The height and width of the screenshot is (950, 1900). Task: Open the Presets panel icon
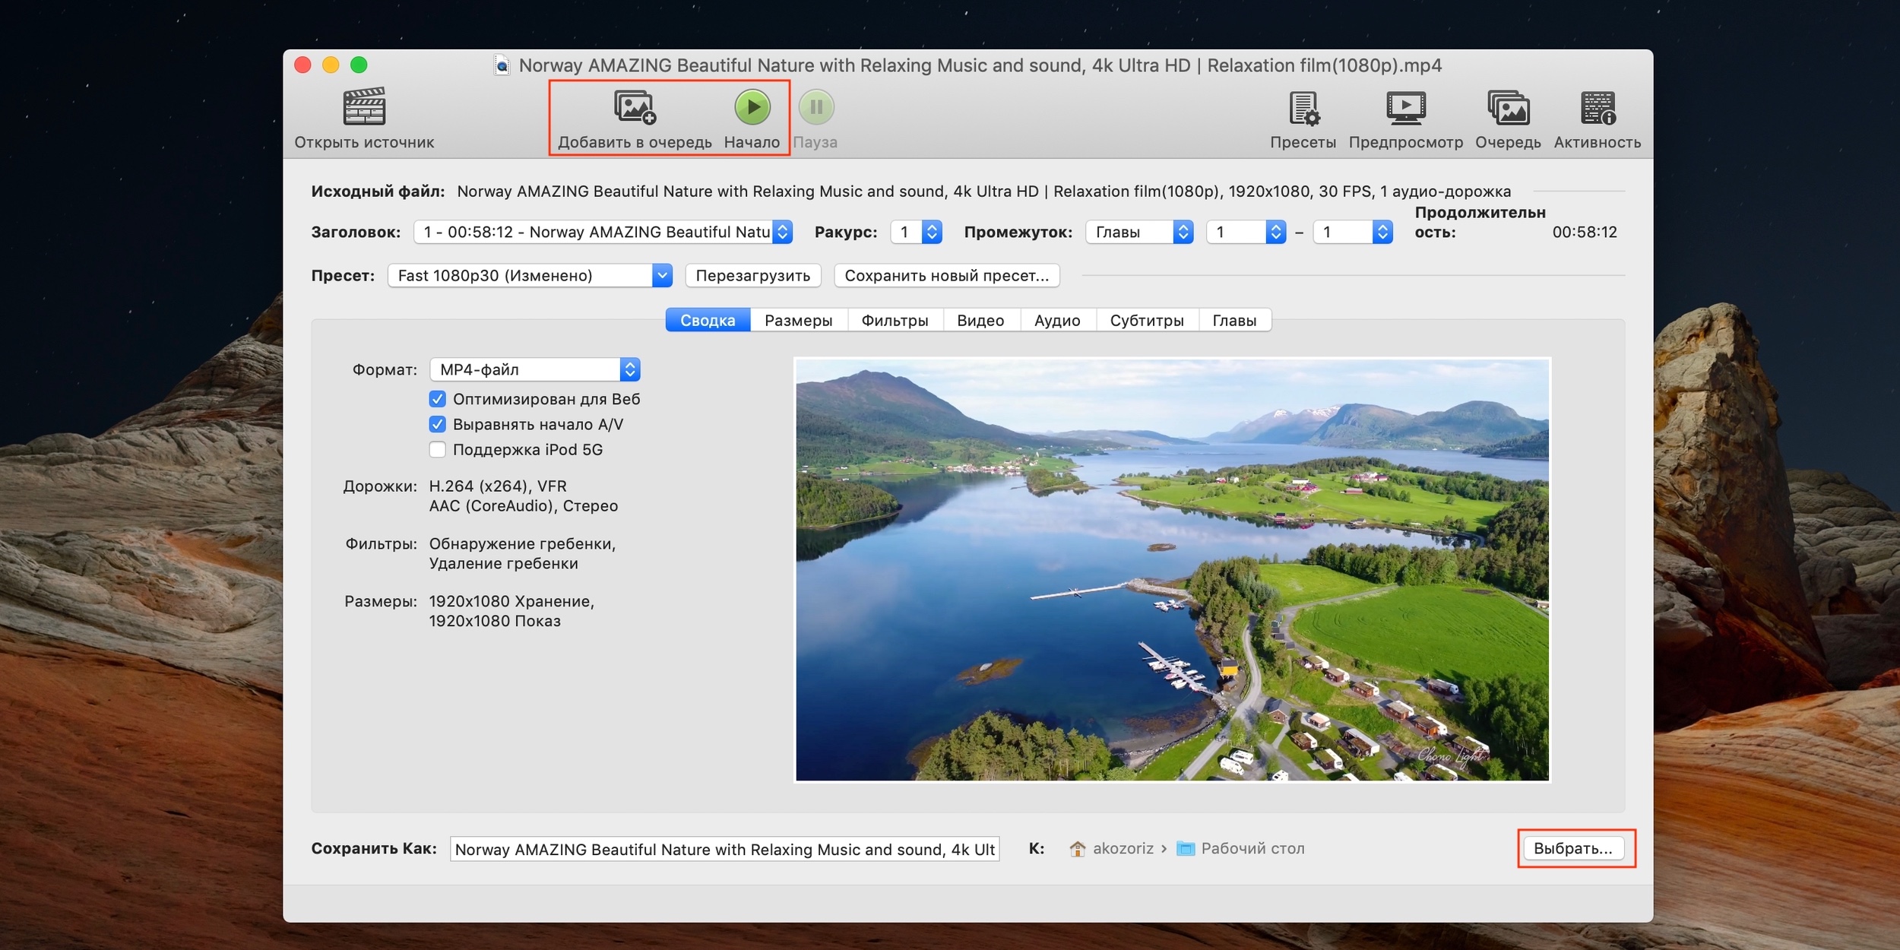point(1303,108)
